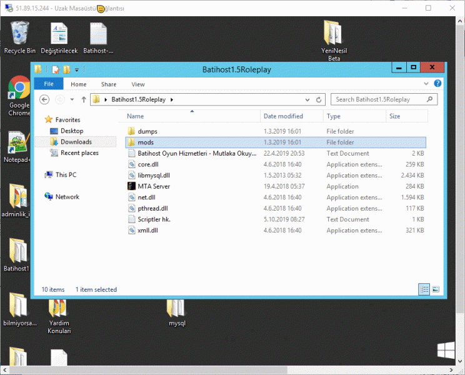Go back with the Back arrow button
465x375 pixels.
tap(44, 99)
